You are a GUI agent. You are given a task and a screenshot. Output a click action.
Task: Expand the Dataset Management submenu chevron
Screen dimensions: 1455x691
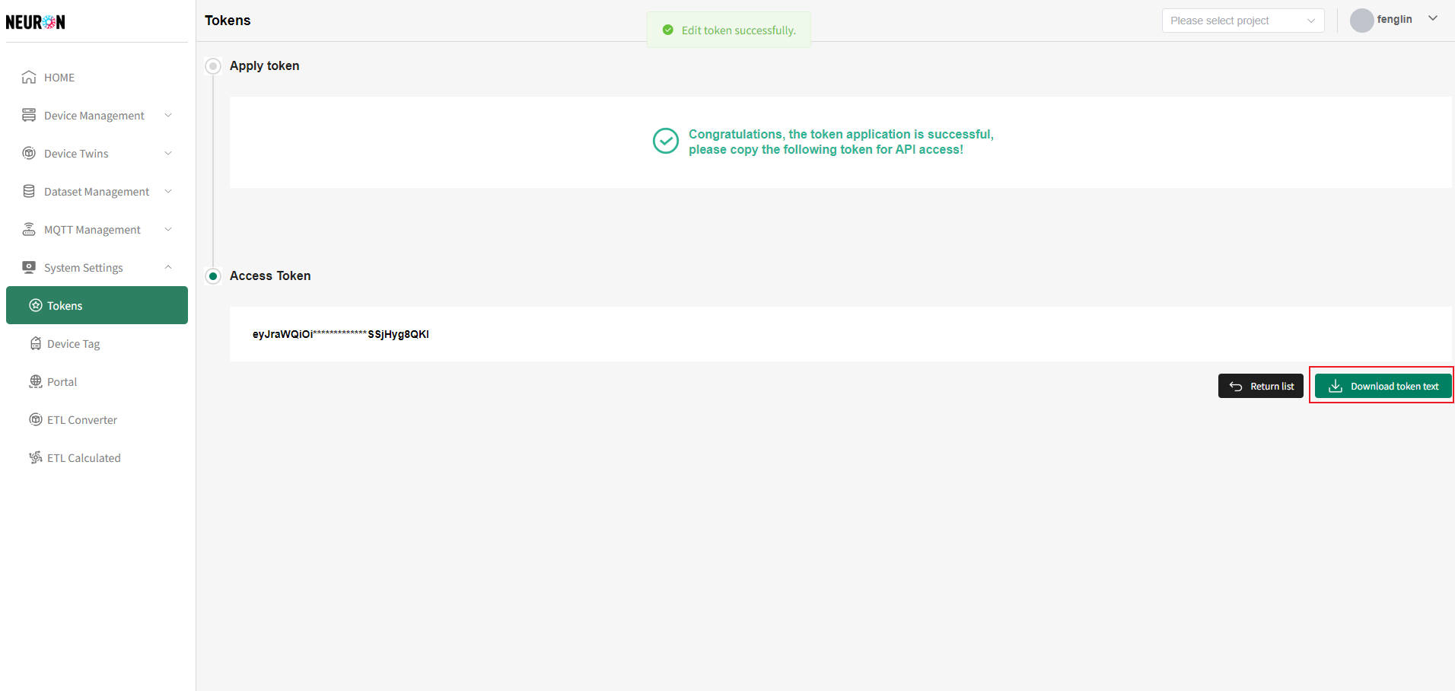click(168, 191)
